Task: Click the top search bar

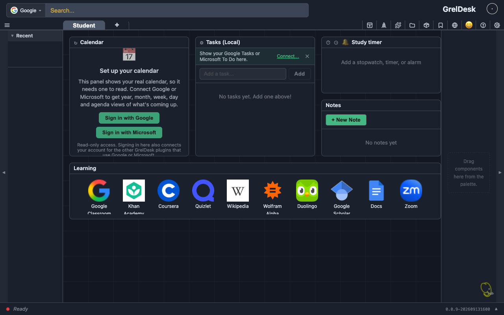Action: tap(177, 10)
